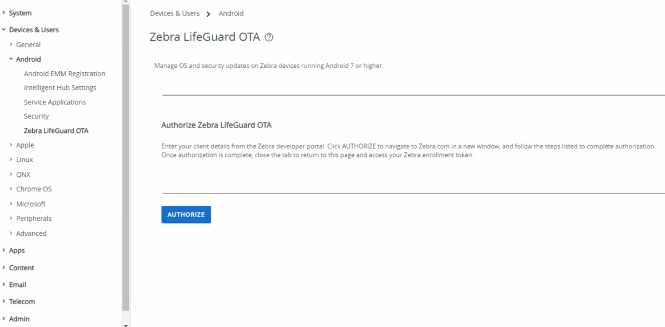Collapse the Android settings section

[x=27, y=59]
